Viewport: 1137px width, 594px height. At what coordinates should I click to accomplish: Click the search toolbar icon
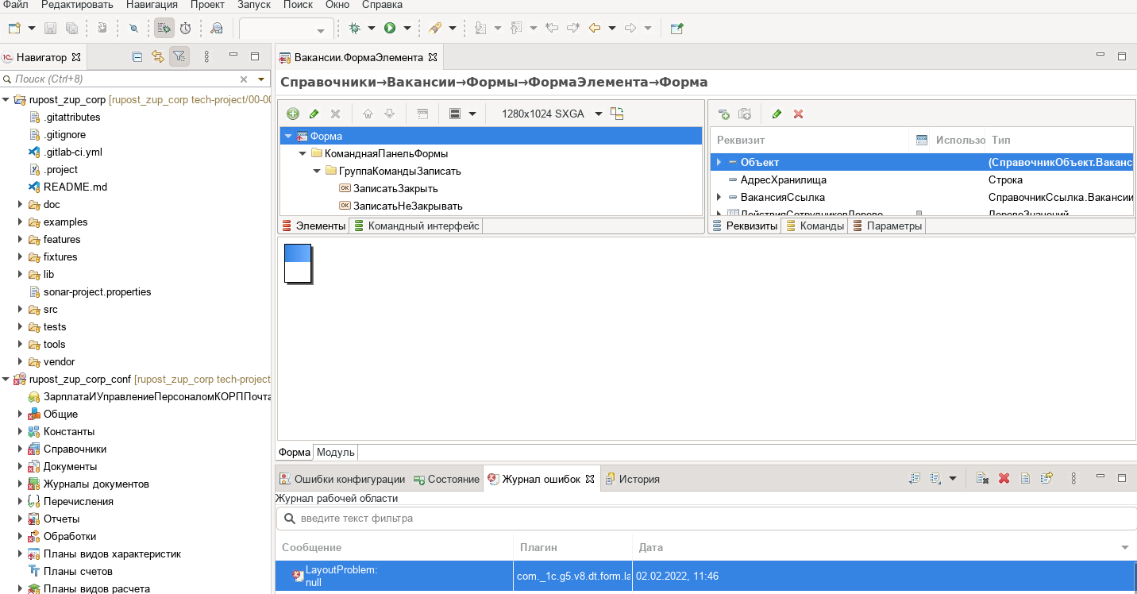coord(217,28)
